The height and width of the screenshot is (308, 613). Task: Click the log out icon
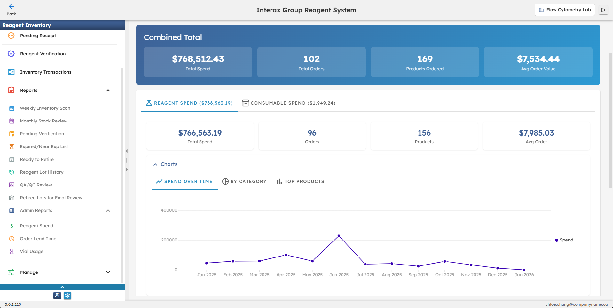point(604,10)
